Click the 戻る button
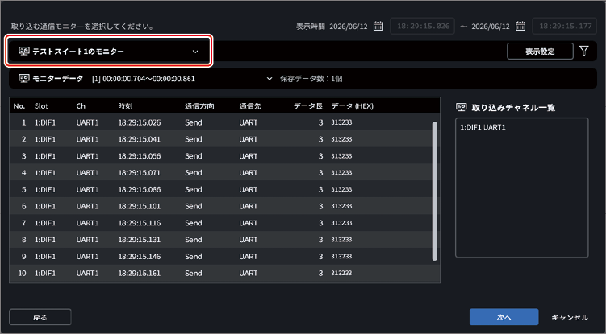 coord(40,317)
